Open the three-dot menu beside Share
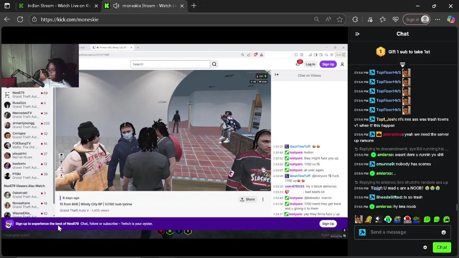459x258 pixels. [x=263, y=200]
